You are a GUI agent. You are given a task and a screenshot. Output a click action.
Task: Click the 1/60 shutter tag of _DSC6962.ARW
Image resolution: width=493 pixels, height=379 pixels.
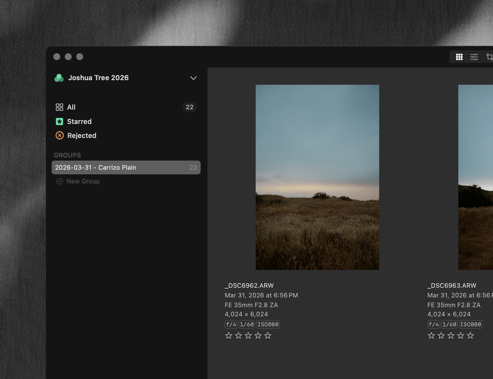[x=247, y=324]
